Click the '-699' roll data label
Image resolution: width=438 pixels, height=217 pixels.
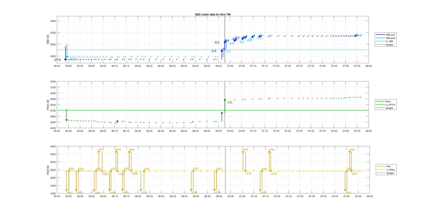[x=134, y=173]
